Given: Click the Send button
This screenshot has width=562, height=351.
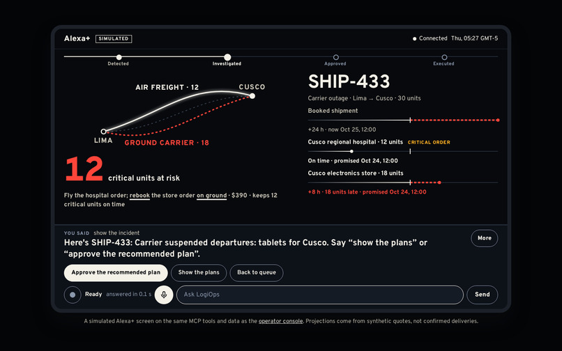Looking at the screenshot, I should [x=482, y=295].
